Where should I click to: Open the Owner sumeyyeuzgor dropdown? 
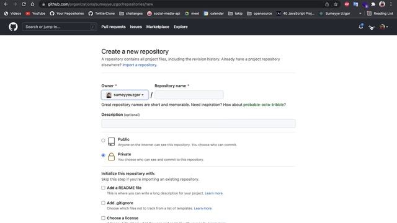click(x=125, y=95)
